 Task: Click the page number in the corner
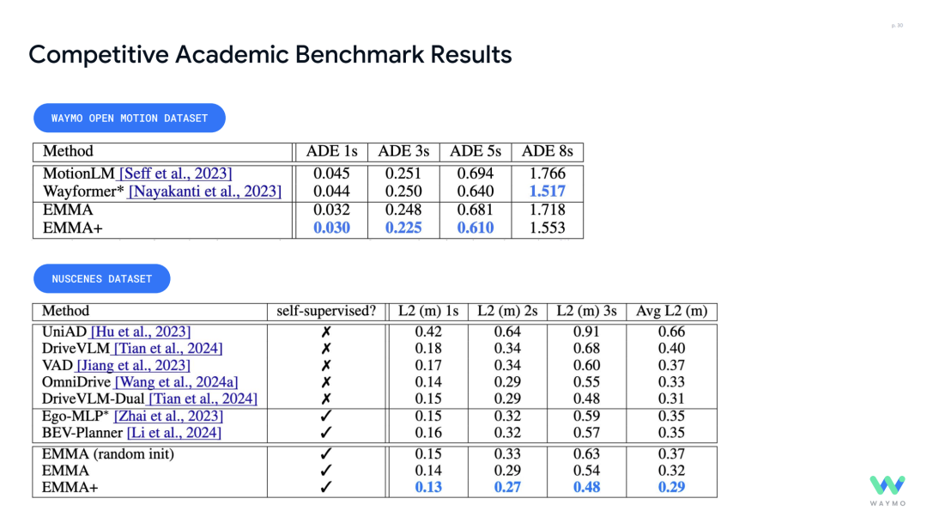tap(897, 26)
